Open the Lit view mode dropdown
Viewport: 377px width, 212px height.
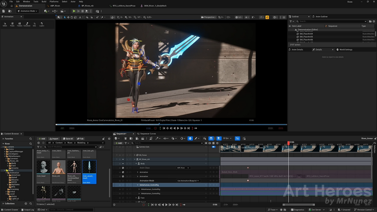pos(239,17)
